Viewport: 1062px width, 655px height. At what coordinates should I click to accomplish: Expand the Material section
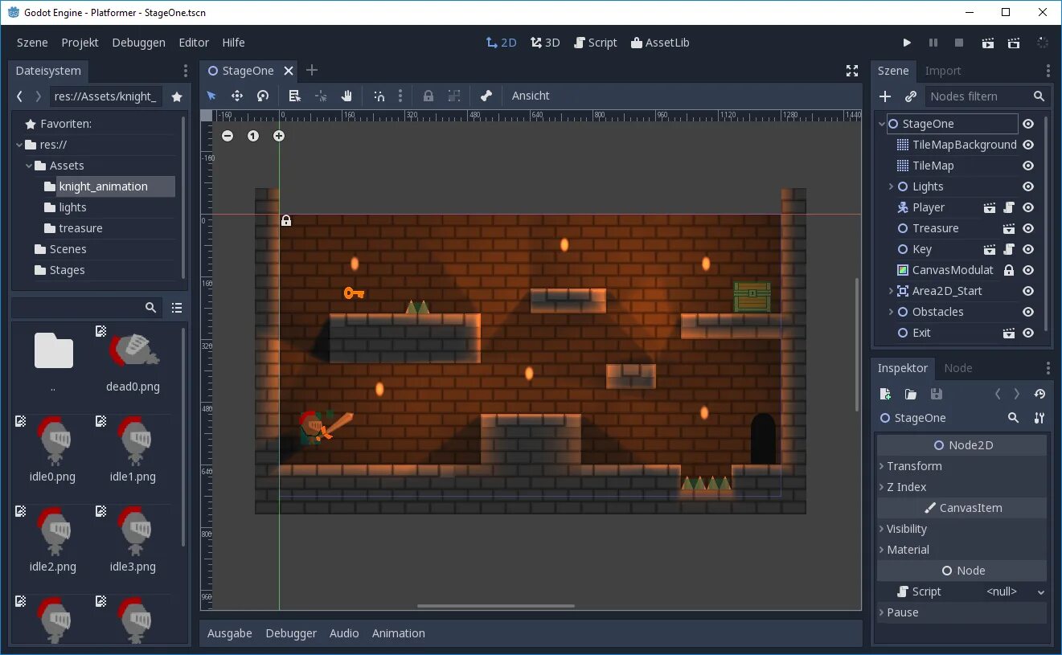962,550
